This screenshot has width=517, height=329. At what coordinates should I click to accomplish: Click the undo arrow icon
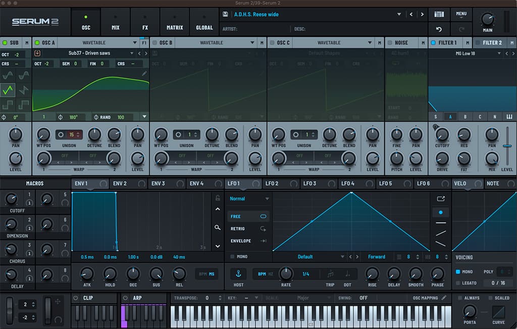pyautogui.click(x=439, y=29)
